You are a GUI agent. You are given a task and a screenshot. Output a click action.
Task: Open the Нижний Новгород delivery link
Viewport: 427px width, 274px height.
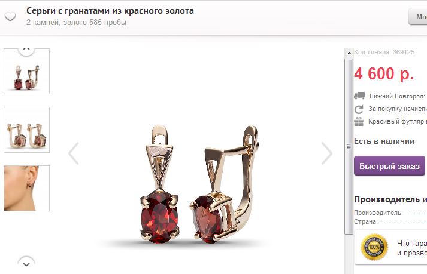pyautogui.click(x=397, y=96)
